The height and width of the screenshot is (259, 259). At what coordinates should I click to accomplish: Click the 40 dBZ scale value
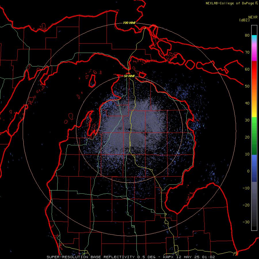pos(247,103)
